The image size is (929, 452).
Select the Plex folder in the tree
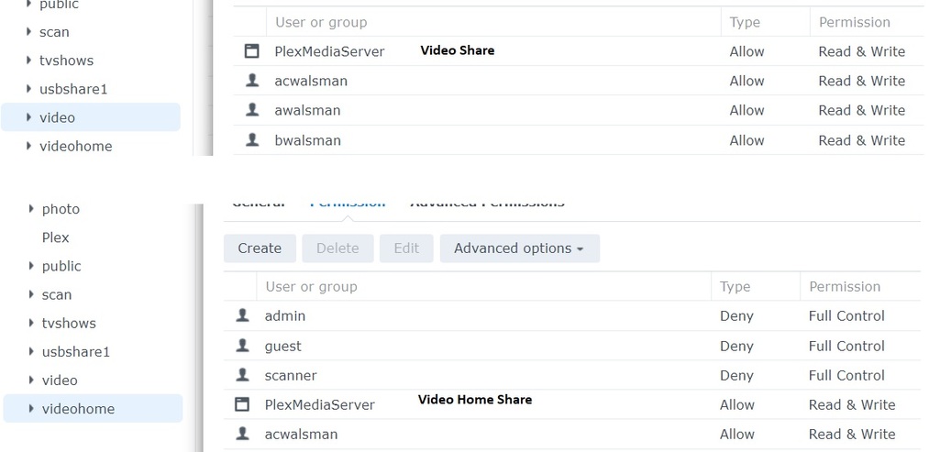pyautogui.click(x=56, y=237)
